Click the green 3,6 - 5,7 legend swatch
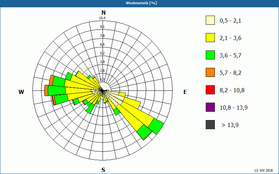 coord(210,55)
